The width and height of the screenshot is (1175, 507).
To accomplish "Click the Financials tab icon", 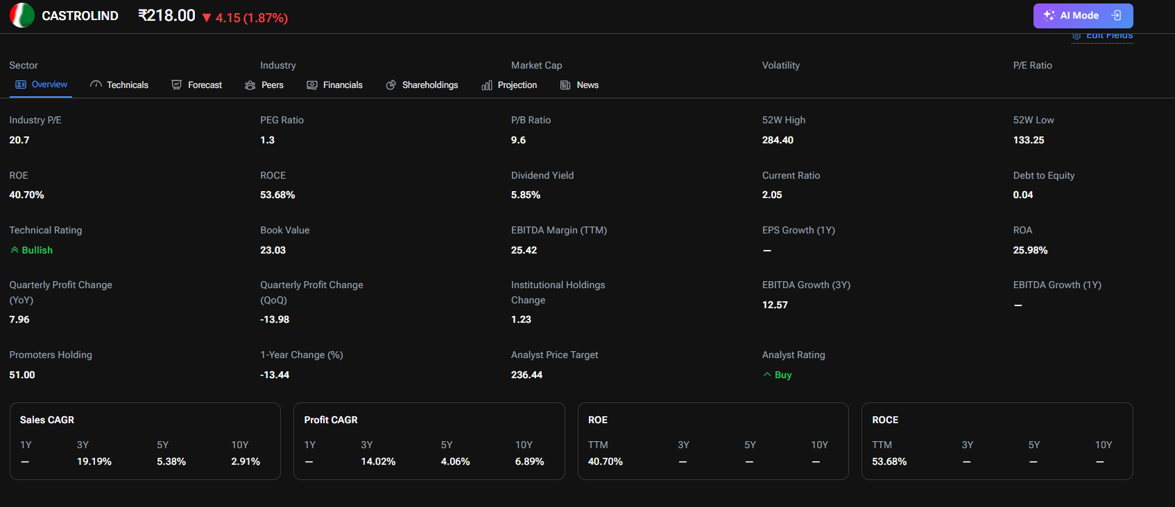I will click(312, 85).
